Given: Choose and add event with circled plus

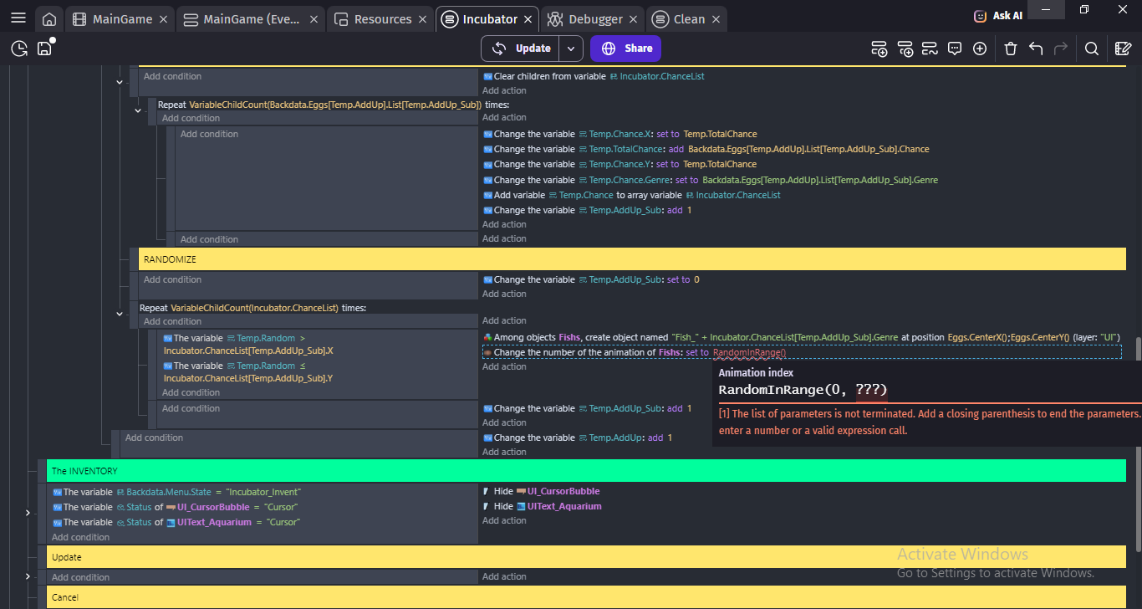Looking at the screenshot, I should click(x=980, y=49).
